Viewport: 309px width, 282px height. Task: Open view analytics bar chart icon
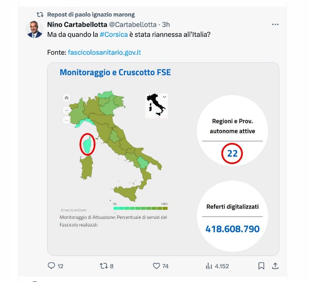tap(209, 266)
